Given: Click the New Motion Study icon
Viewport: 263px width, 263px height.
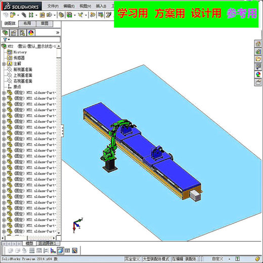Looking at the screenshot, I should click(x=93, y=15).
